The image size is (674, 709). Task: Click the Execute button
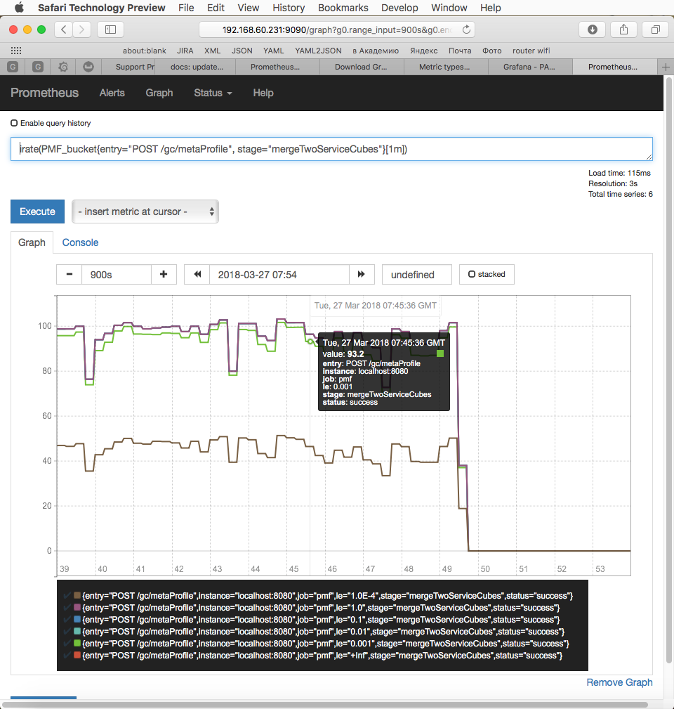pos(37,212)
